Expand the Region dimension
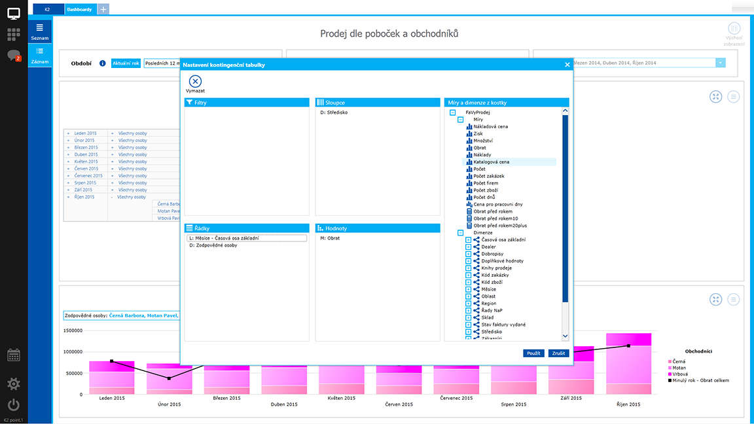This screenshot has height=424, width=754. pos(468,304)
